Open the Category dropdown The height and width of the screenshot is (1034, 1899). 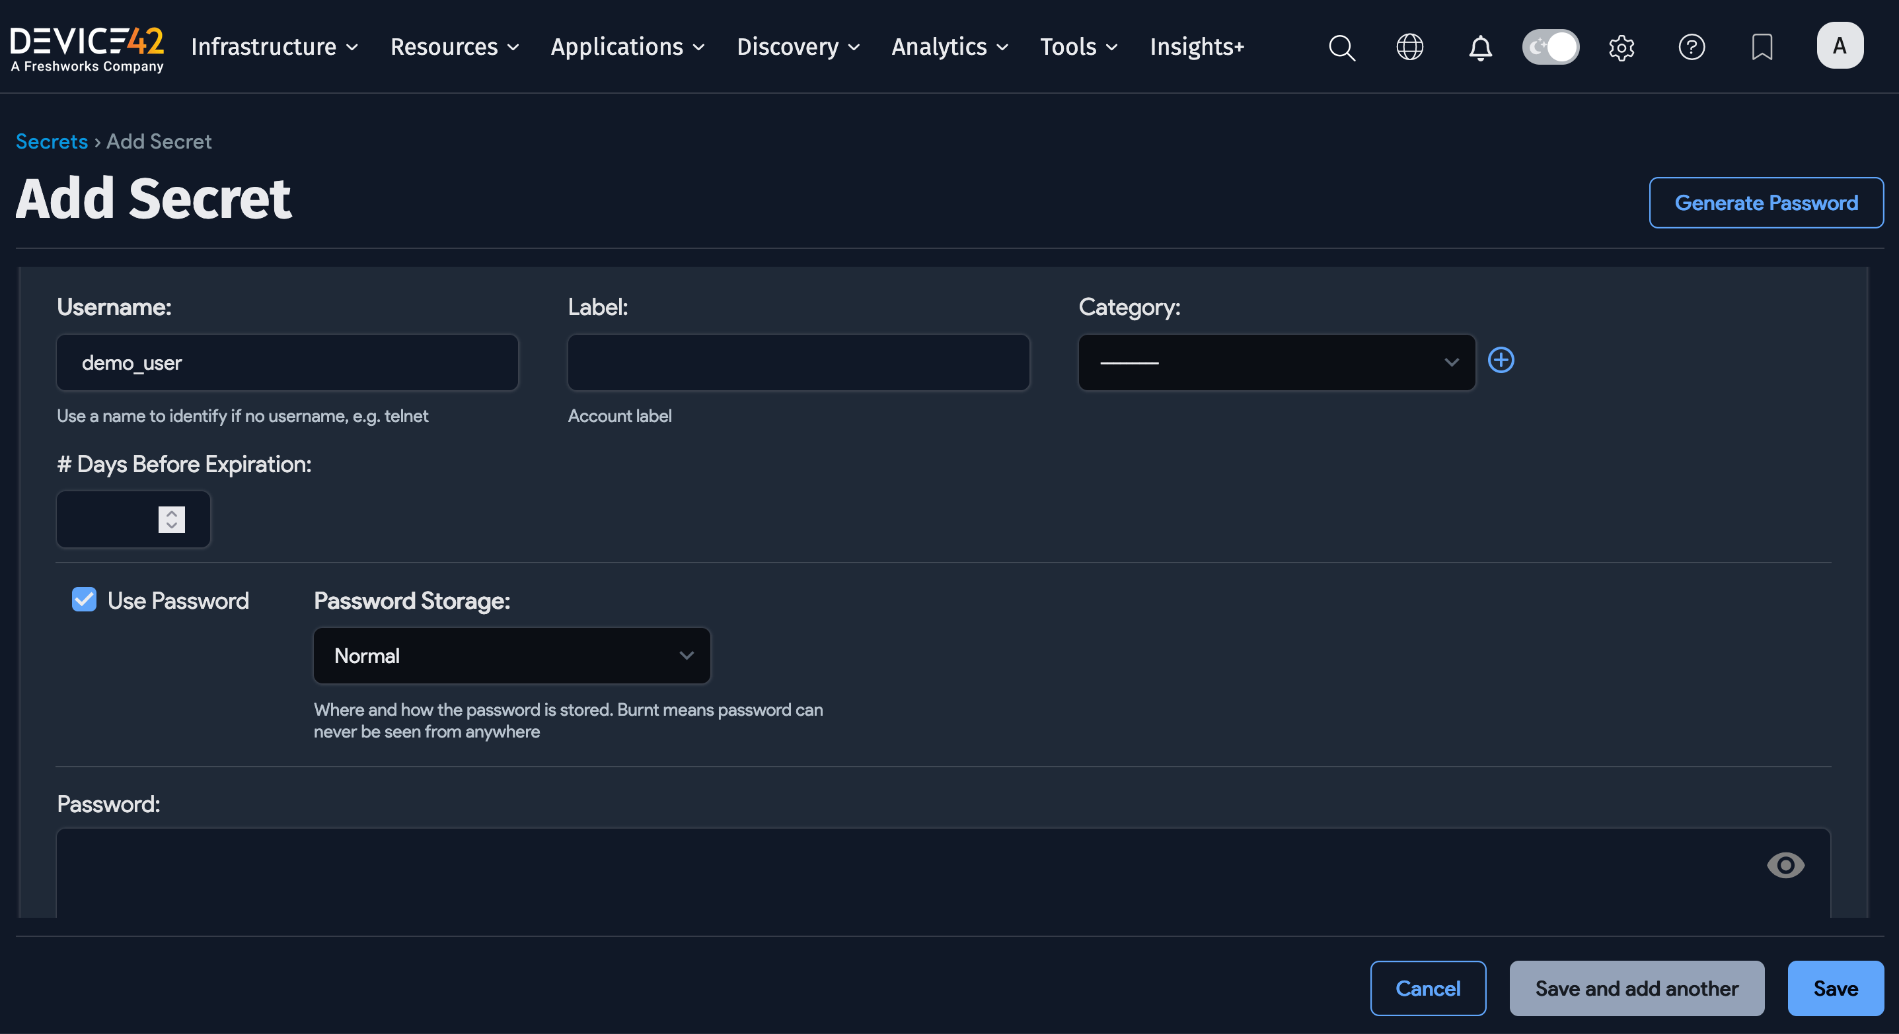[1276, 362]
